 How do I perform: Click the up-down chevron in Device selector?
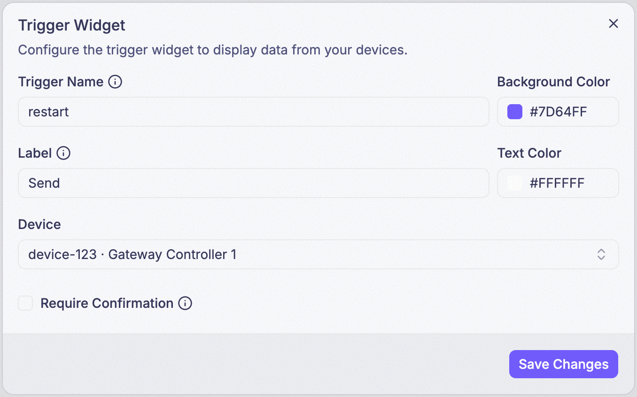pyautogui.click(x=601, y=254)
